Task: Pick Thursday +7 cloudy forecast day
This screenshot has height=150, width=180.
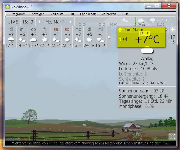Action: [33, 37]
